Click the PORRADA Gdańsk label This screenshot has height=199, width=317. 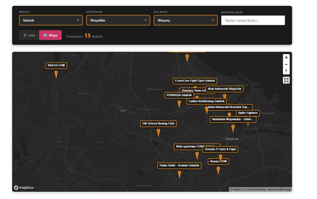pos(179,95)
